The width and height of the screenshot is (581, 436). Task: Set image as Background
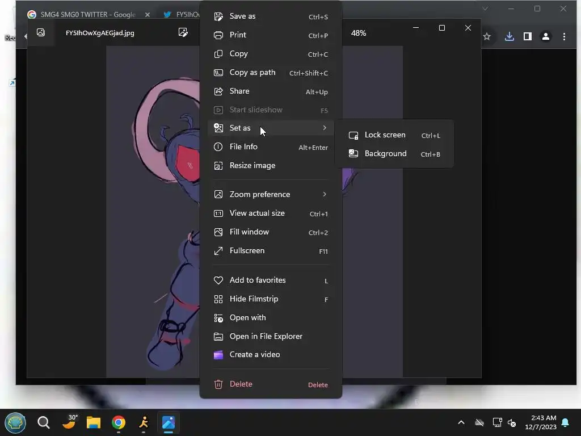tap(394, 153)
